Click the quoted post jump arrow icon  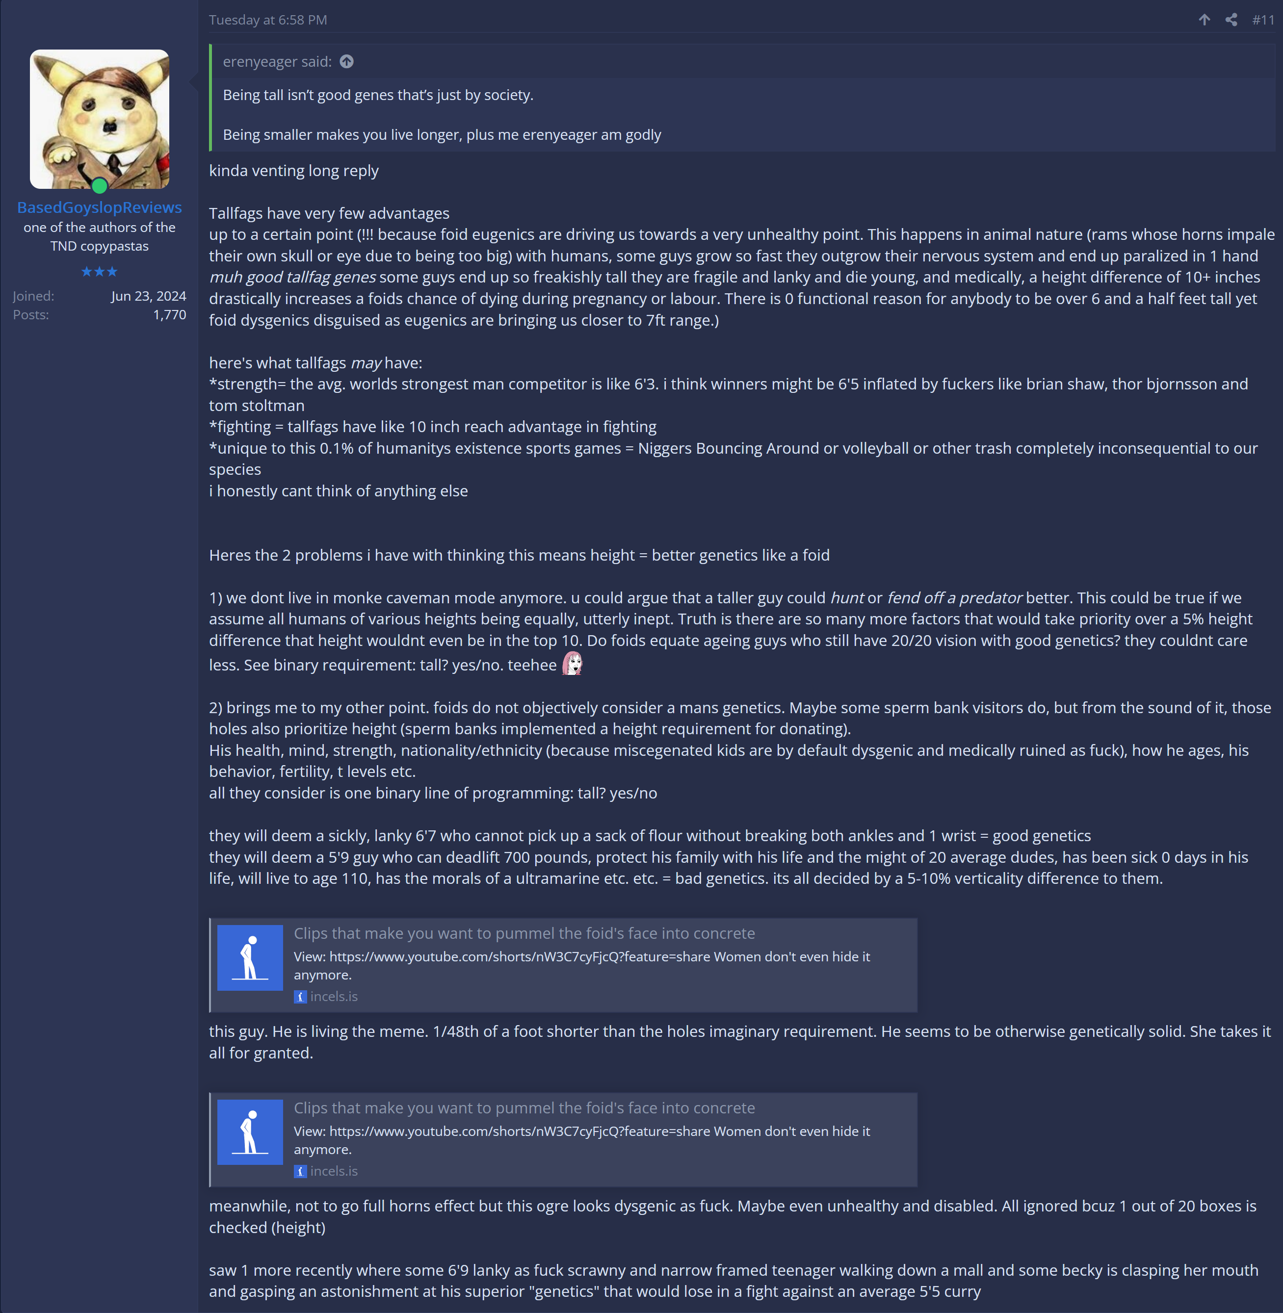pos(346,61)
